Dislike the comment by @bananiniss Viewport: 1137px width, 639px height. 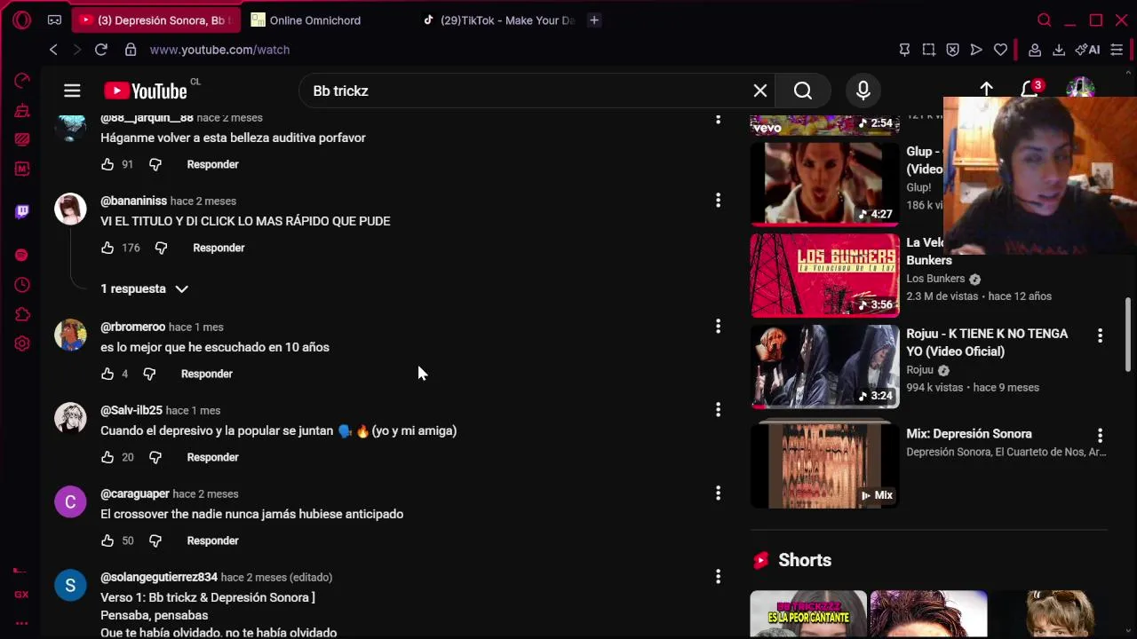[161, 248]
